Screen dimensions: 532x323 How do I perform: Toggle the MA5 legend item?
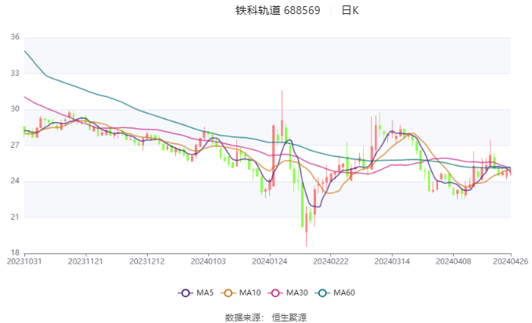tap(196, 292)
